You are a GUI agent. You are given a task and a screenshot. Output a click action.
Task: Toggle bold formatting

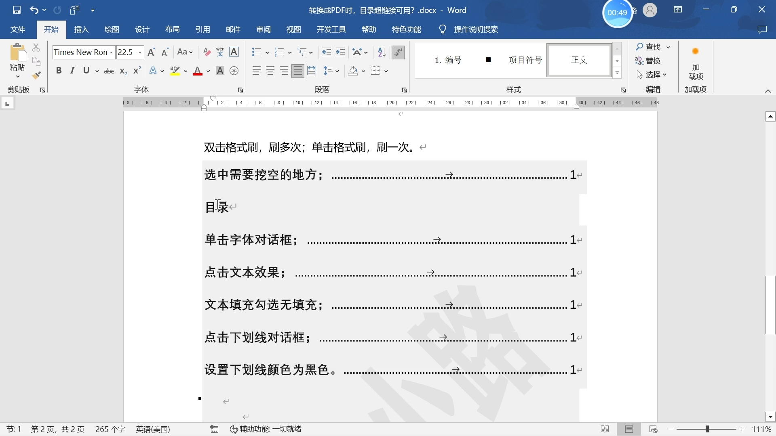coord(59,71)
